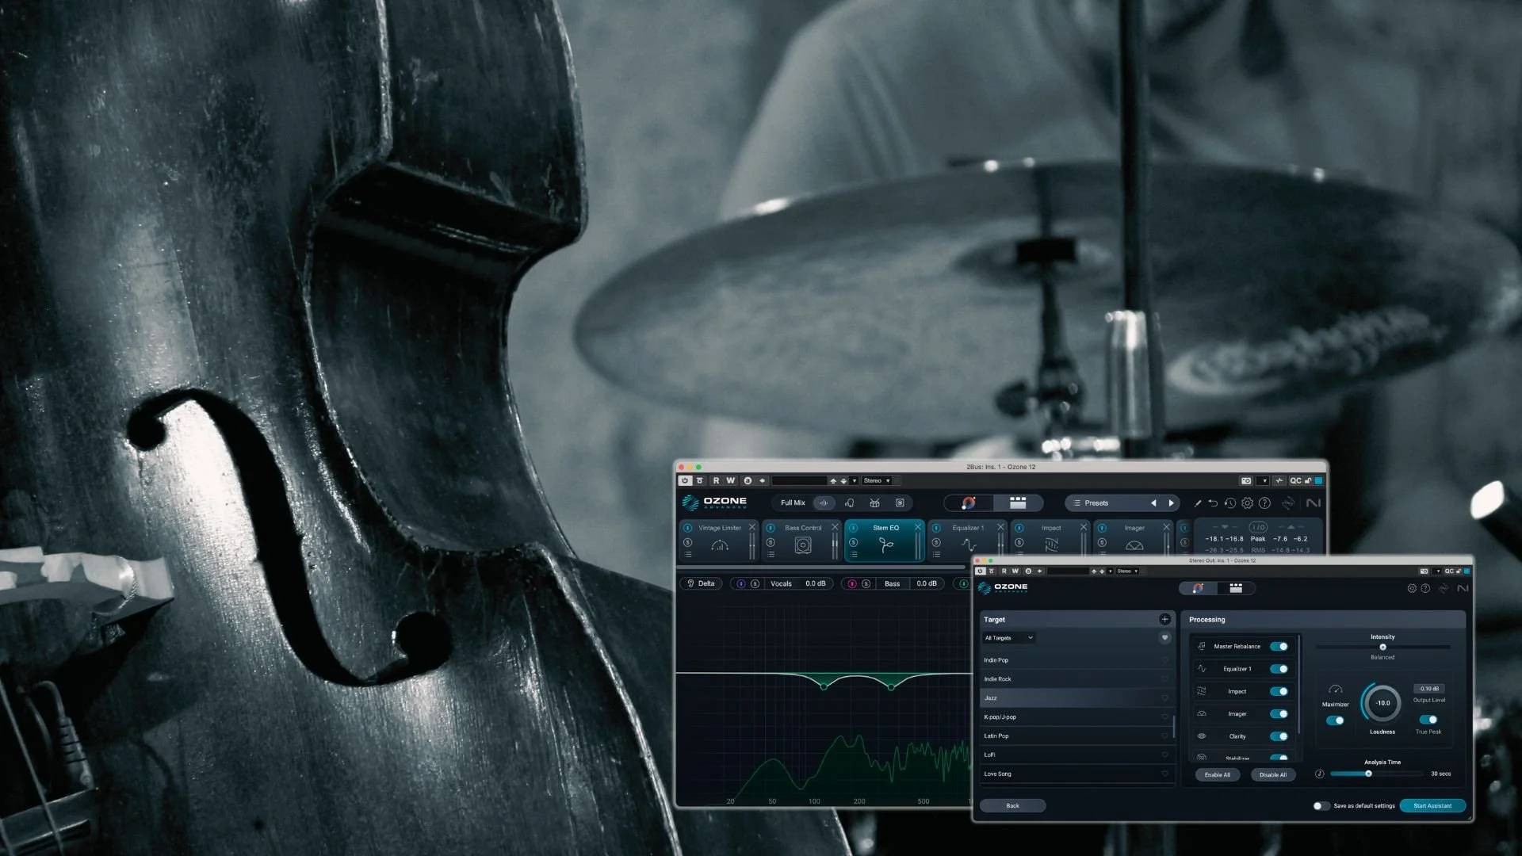This screenshot has width=1522, height=856.
Task: Select Latin Pop target in list
Action: (996, 736)
